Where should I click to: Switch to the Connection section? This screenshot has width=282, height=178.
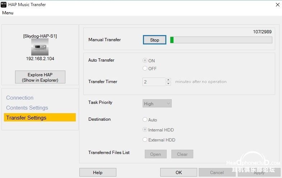coord(20,98)
